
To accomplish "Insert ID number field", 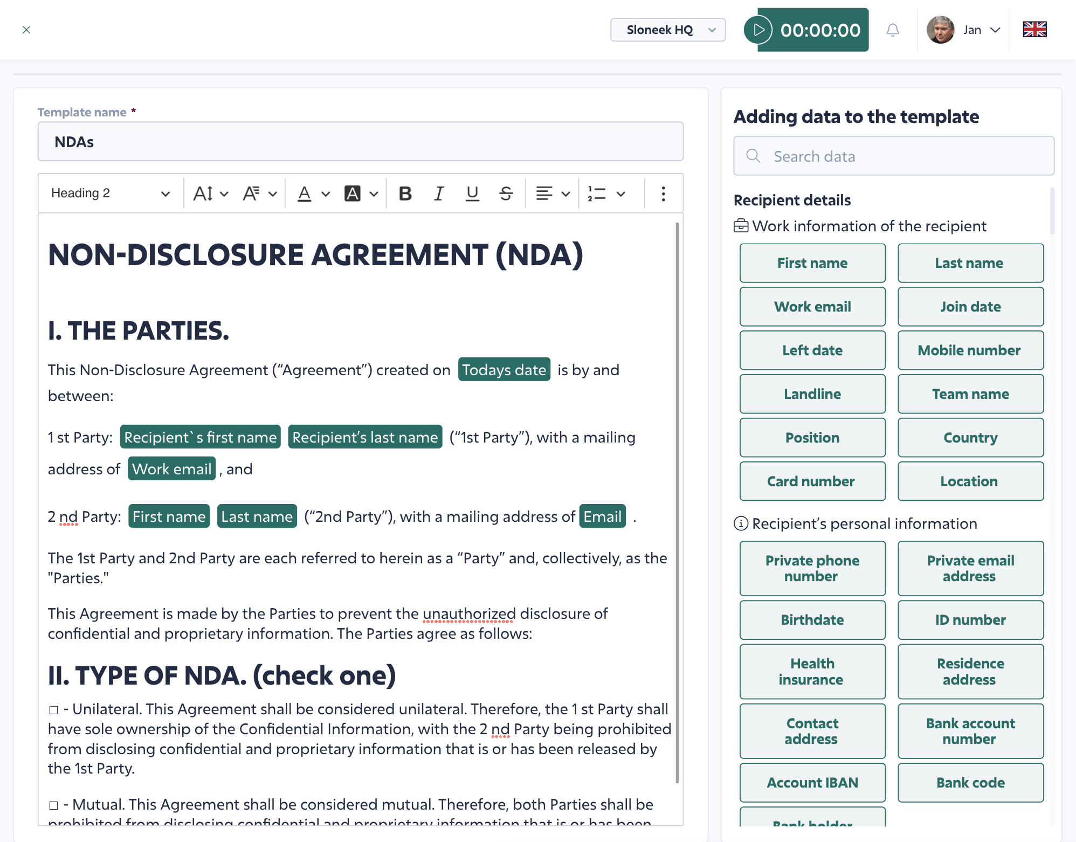I will pyautogui.click(x=970, y=620).
